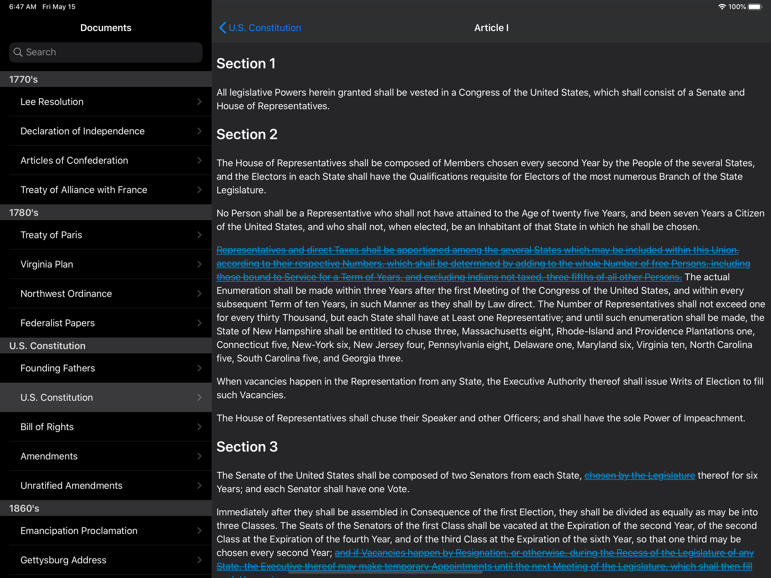Tap chevron beside Emancipation Proclamation

pyautogui.click(x=199, y=530)
